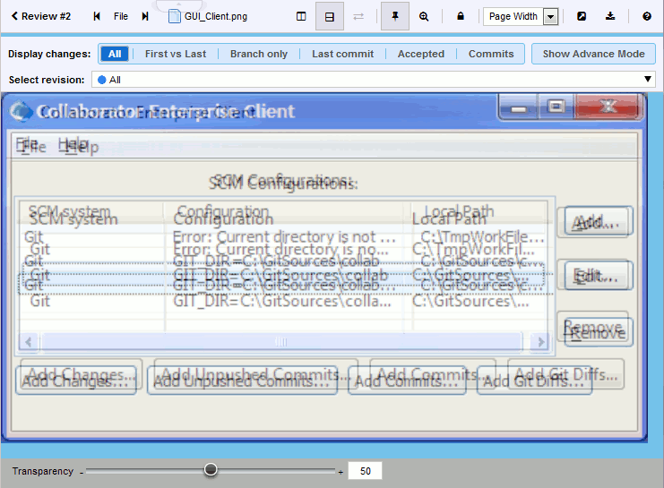
Task: Toggle the lock icon
Action: coord(461,16)
